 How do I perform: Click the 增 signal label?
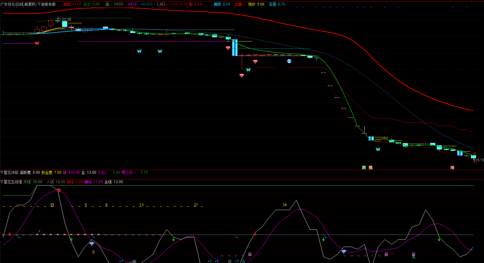point(452,167)
